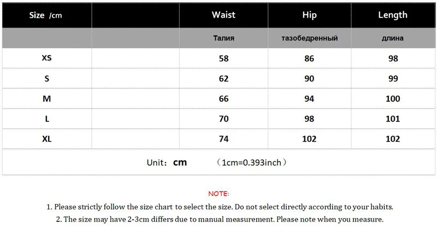Select the S size row label

coord(46,79)
